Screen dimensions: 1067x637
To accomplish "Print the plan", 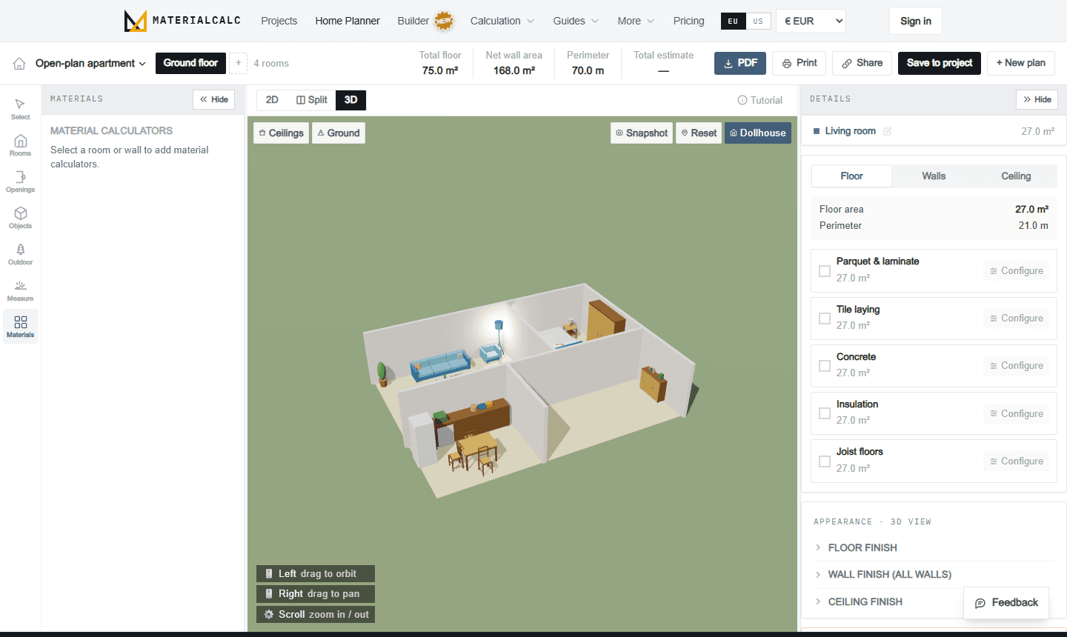I will (x=800, y=63).
